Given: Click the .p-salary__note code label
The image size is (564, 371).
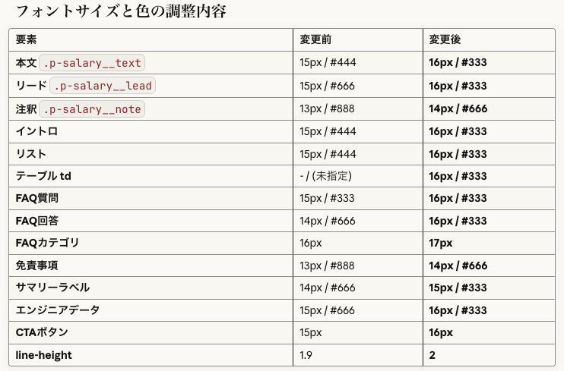Looking at the screenshot, I should [x=91, y=108].
